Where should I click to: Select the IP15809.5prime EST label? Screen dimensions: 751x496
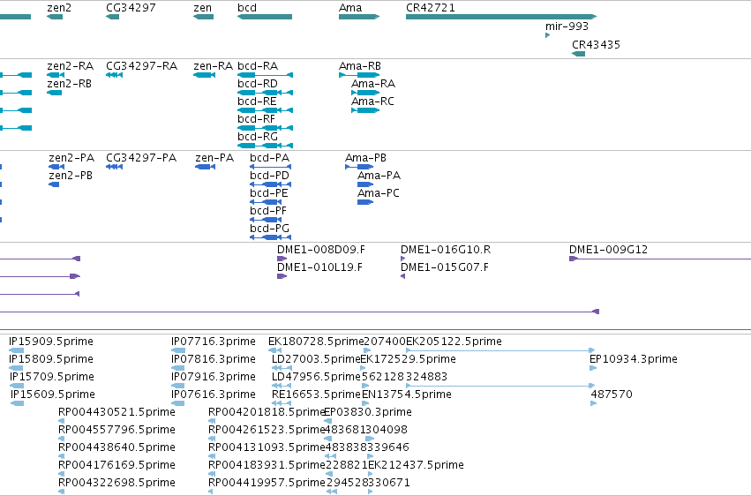(51, 359)
